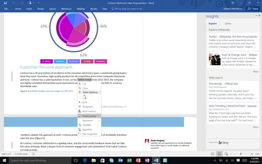
Task: Click zoom out minus button
Action: point(231,154)
